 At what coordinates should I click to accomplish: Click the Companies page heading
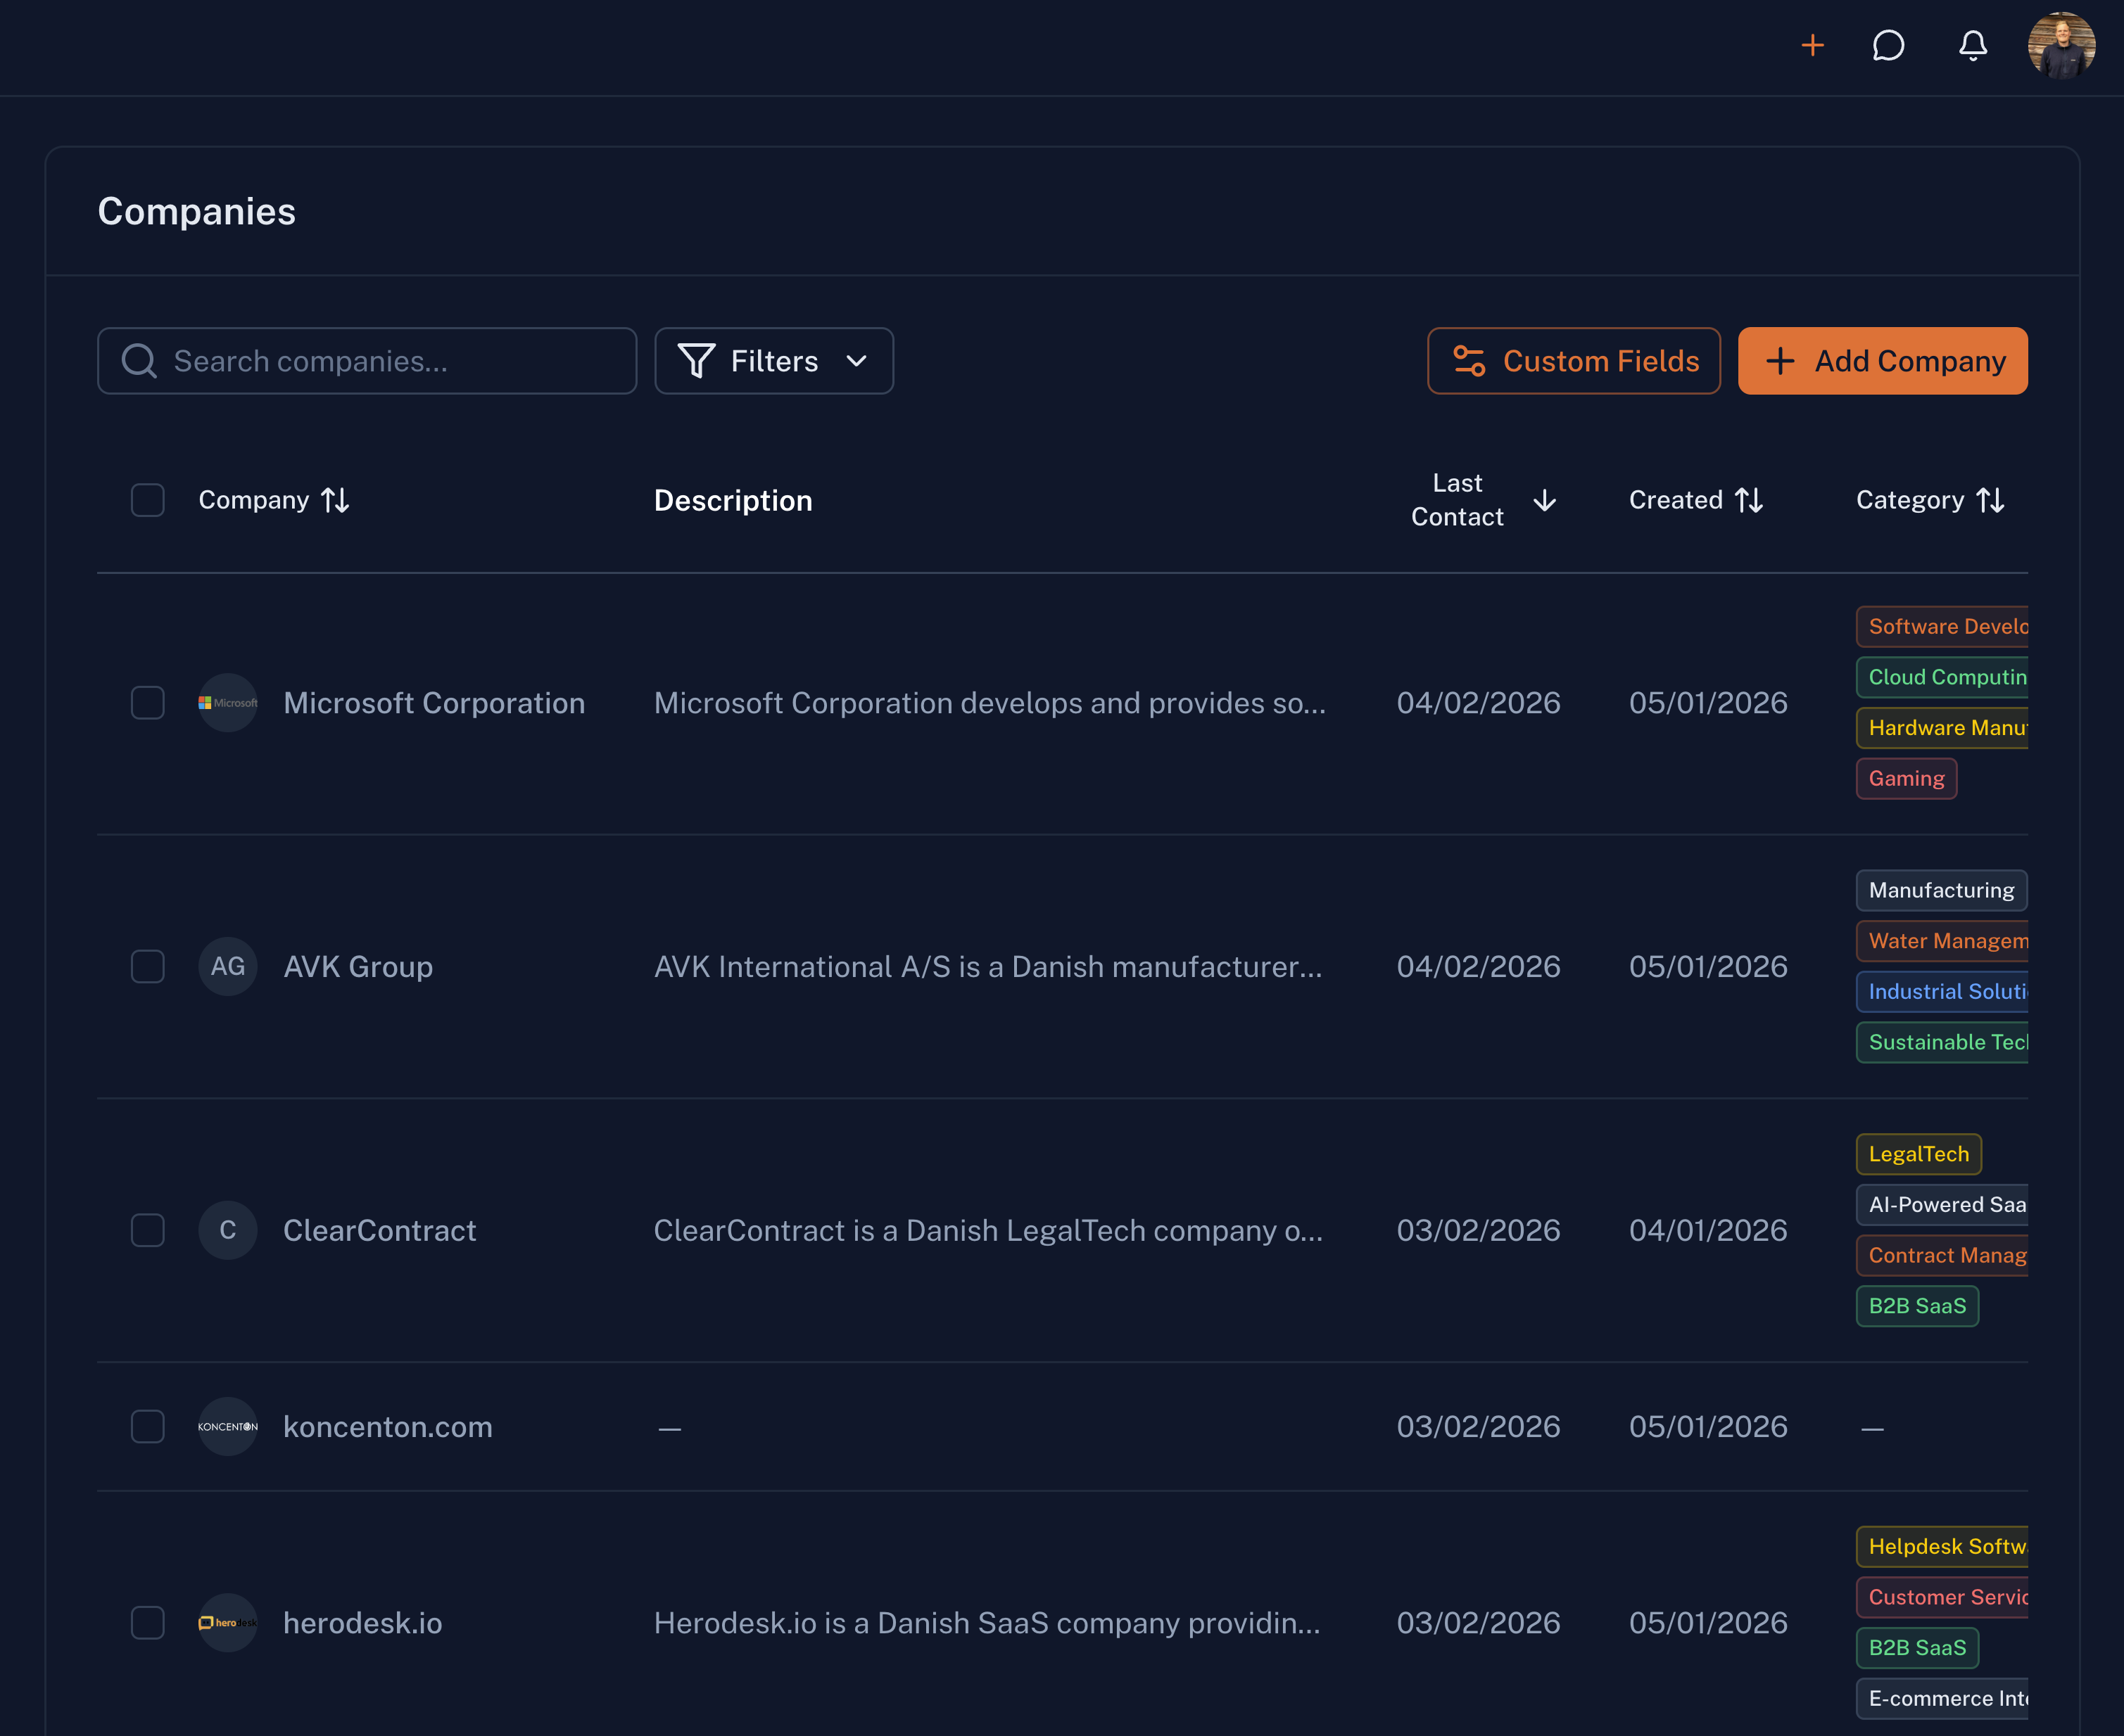pyautogui.click(x=197, y=212)
